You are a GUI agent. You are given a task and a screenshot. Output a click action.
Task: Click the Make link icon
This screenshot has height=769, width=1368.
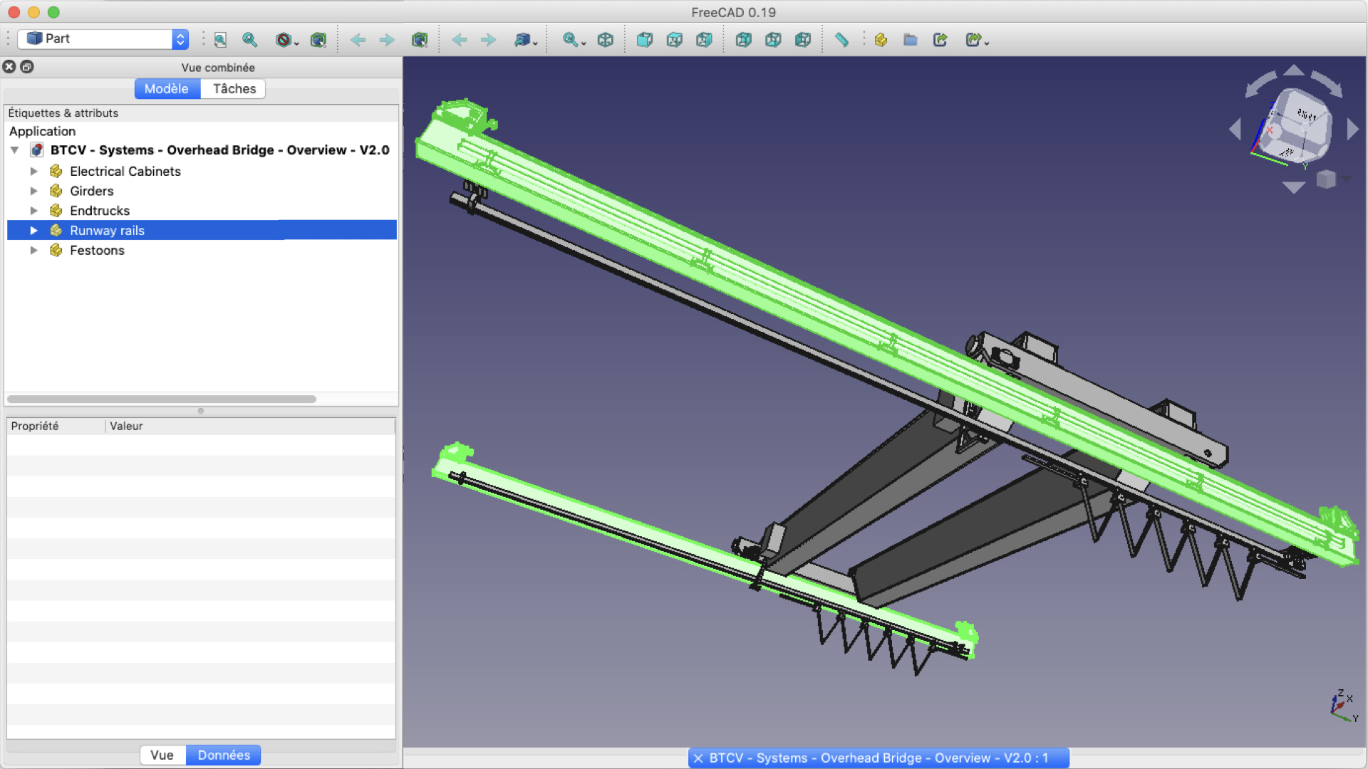[x=940, y=40]
